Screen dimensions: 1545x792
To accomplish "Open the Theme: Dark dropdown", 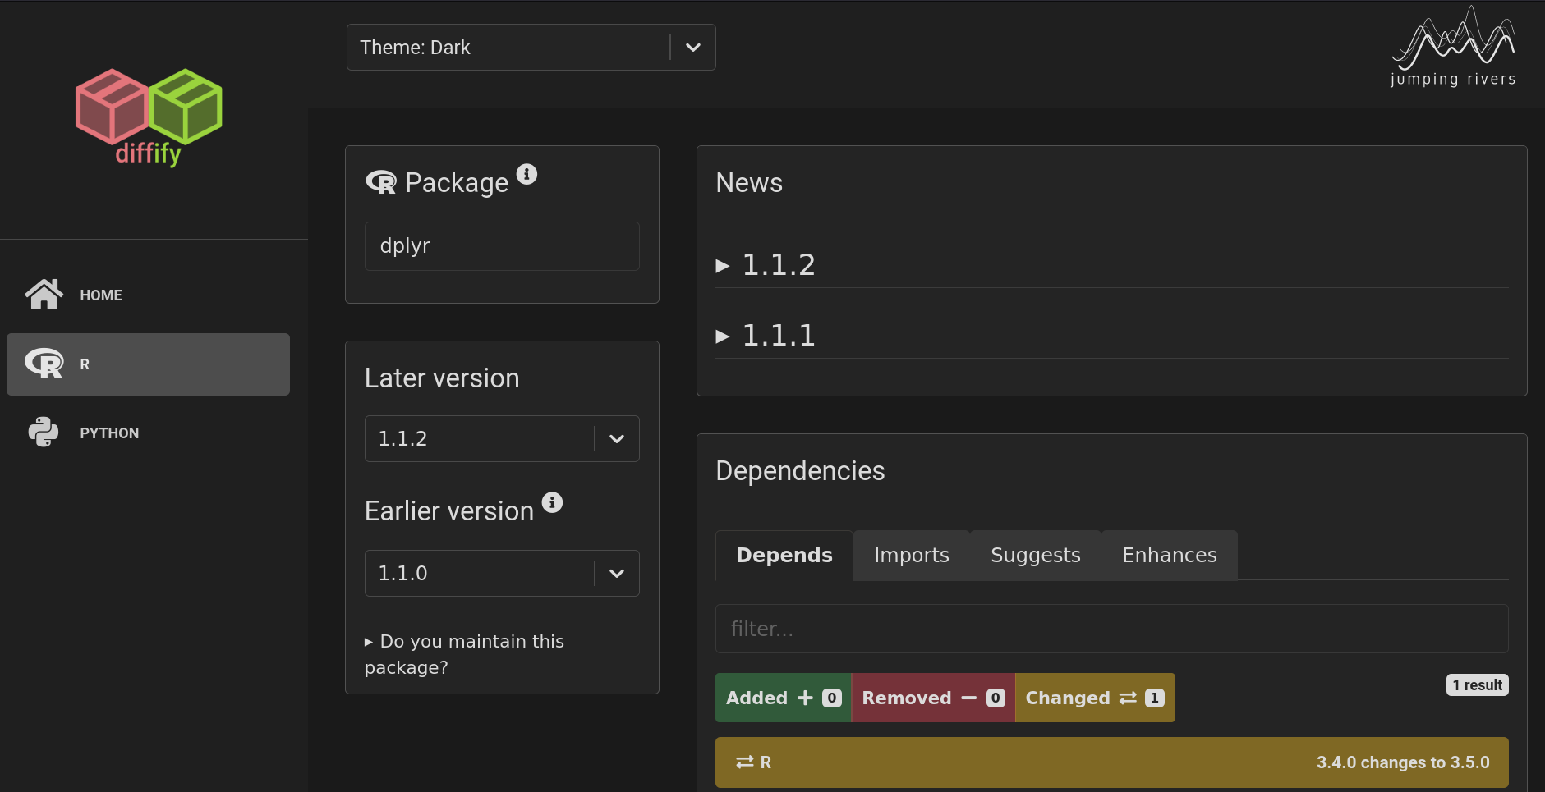I will (531, 48).
